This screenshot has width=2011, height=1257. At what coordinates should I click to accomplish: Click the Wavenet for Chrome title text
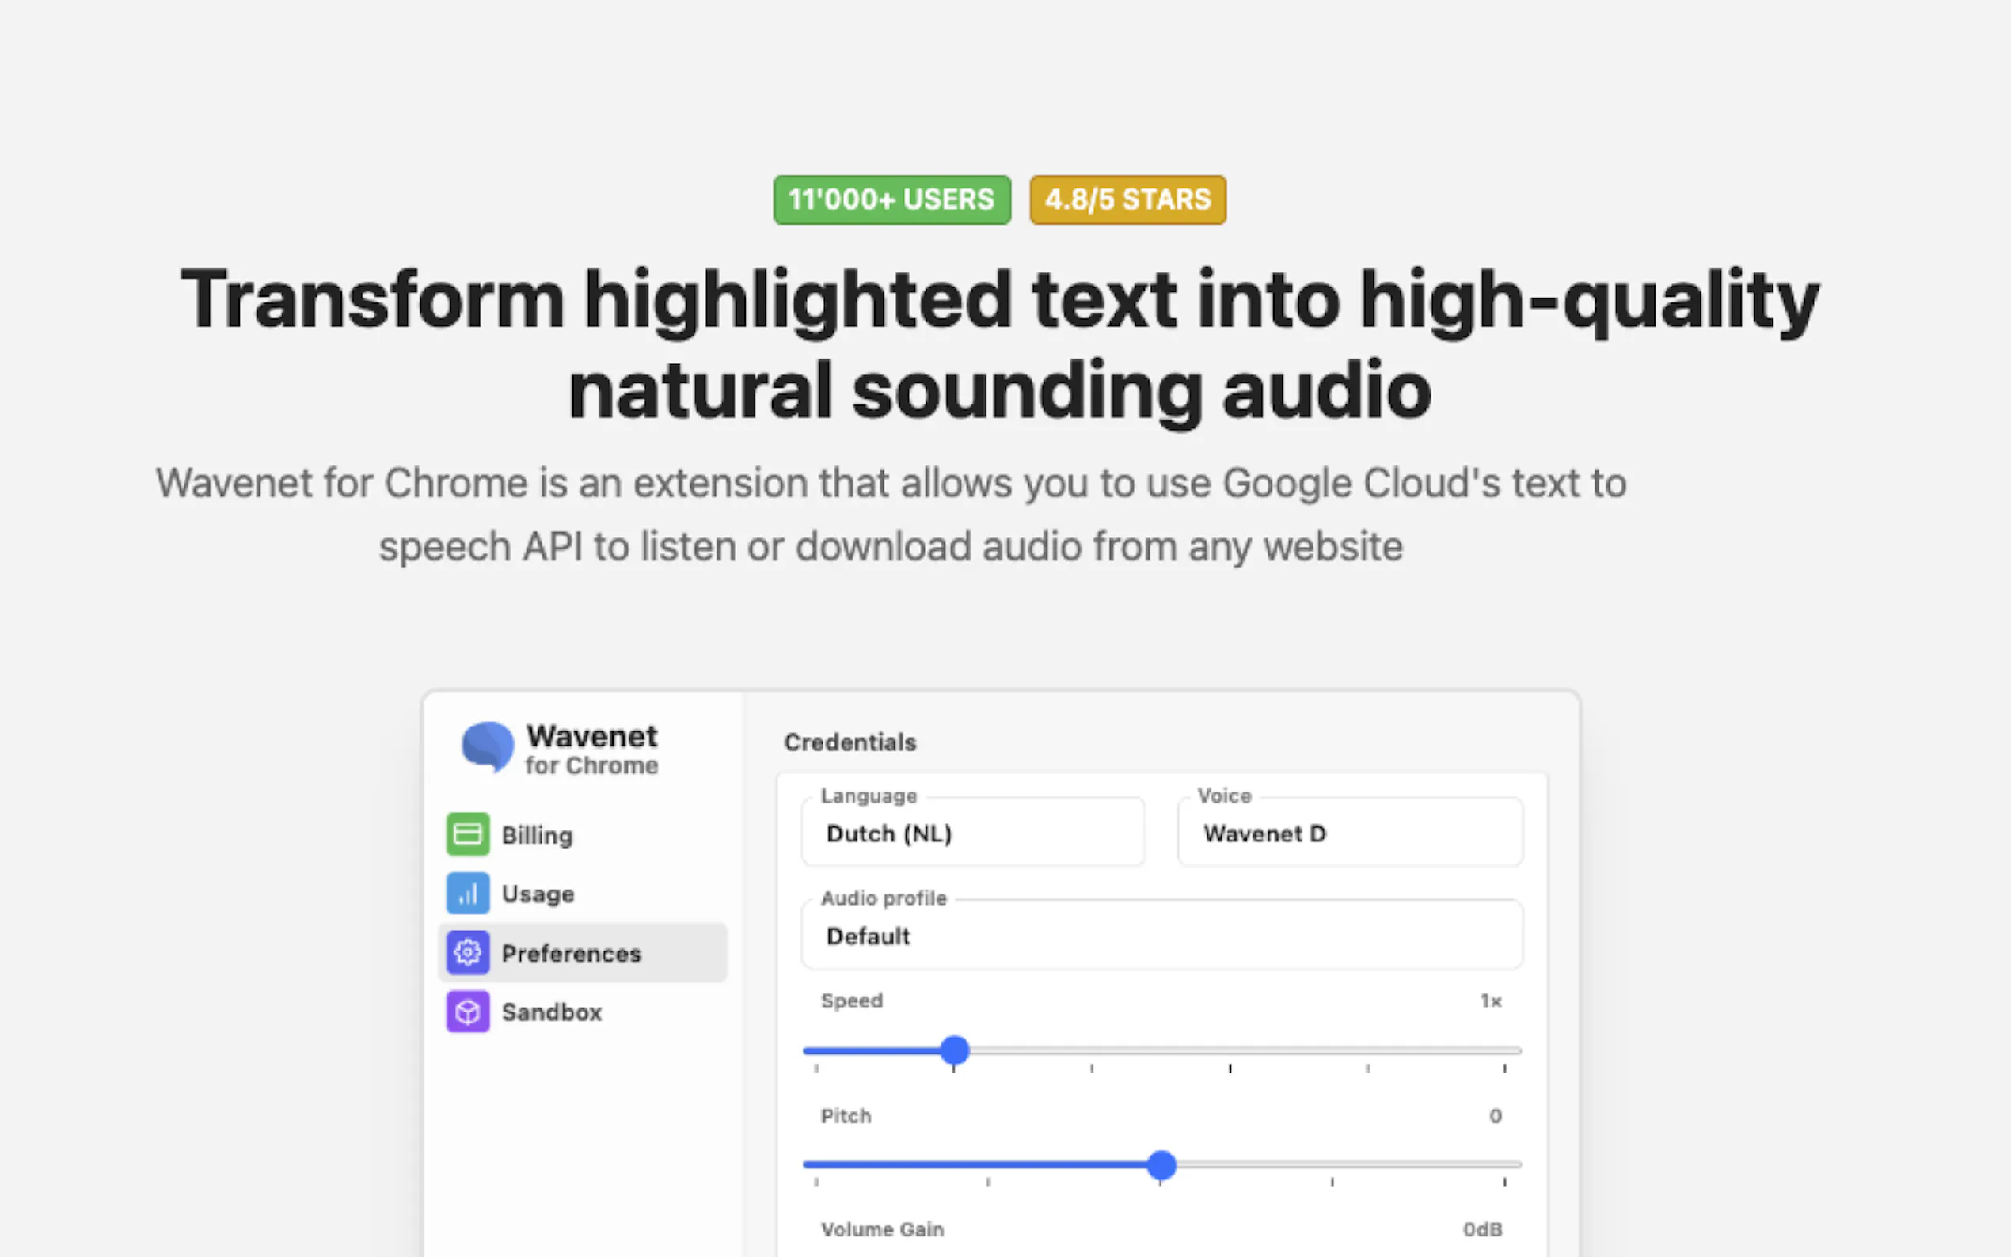coord(591,748)
